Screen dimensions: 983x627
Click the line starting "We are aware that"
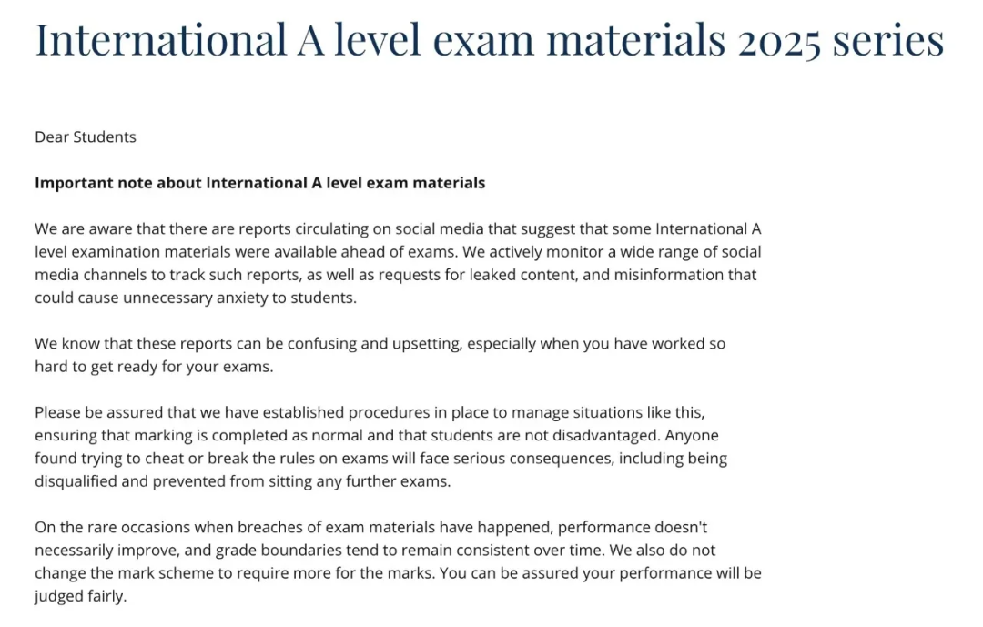[x=397, y=229]
